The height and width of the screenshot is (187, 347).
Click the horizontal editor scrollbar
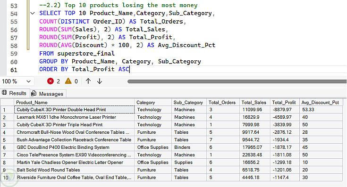[x=237, y=81]
